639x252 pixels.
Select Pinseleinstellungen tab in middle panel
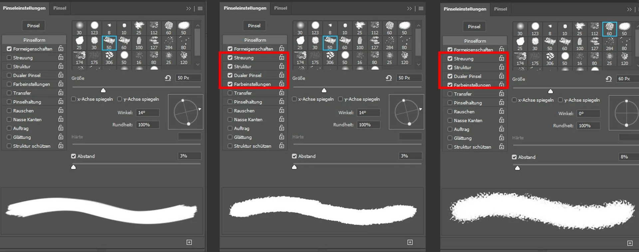pyautogui.click(x=245, y=8)
